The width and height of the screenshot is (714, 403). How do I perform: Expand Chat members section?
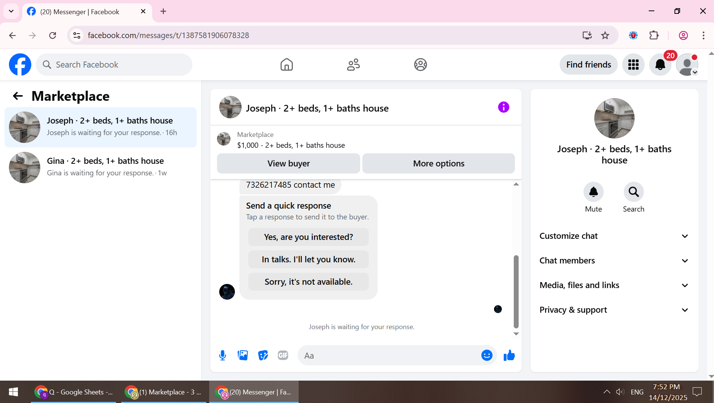coord(614,260)
